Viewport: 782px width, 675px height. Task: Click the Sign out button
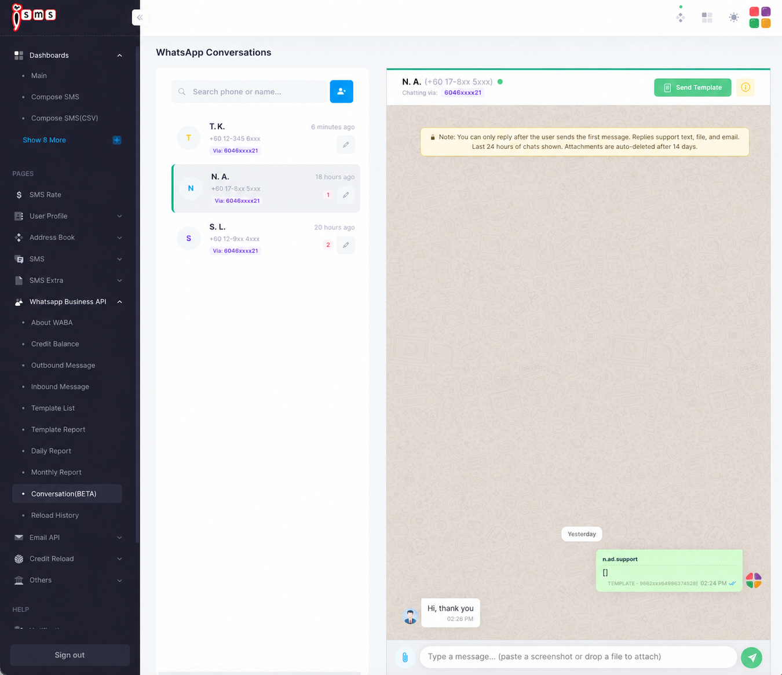70,655
